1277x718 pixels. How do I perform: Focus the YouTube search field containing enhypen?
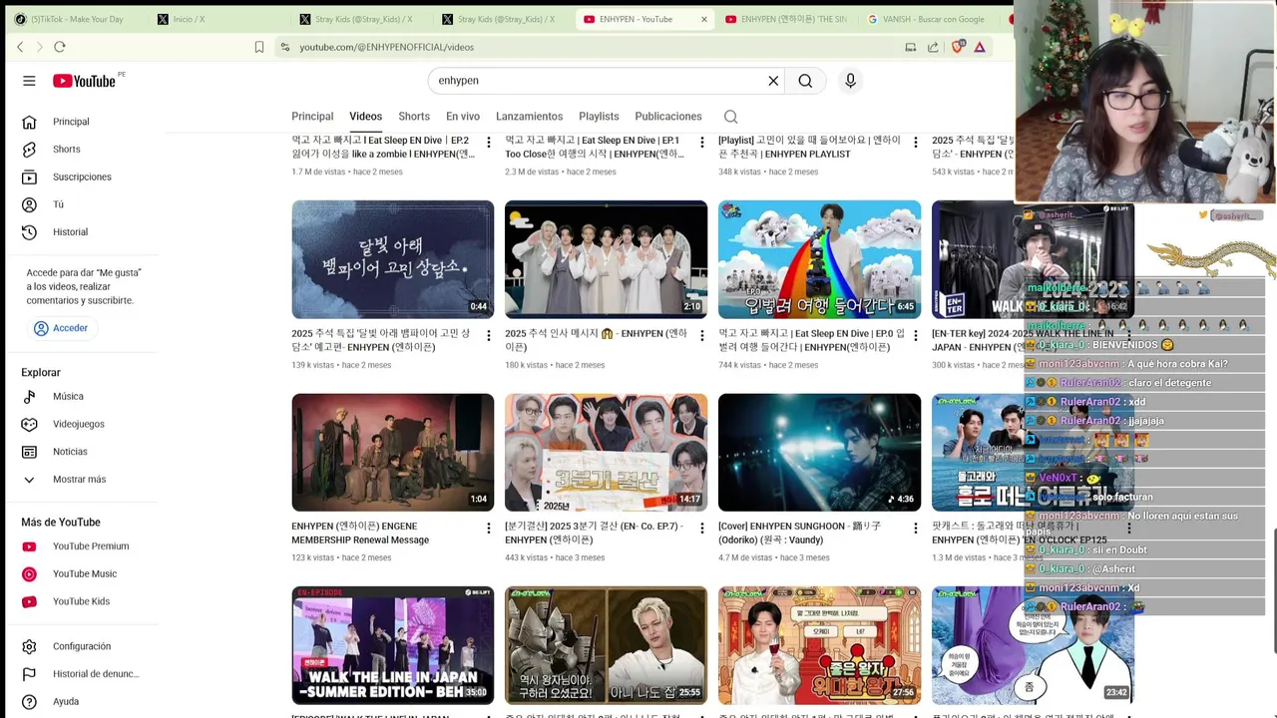(599, 81)
